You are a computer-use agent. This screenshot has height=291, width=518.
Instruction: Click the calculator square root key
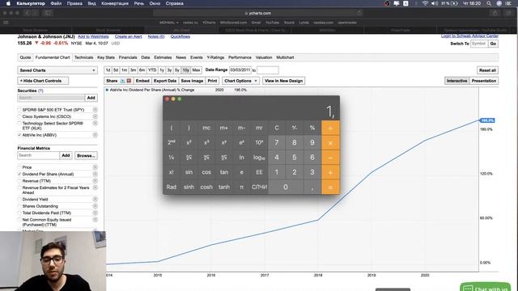[x=189, y=158]
